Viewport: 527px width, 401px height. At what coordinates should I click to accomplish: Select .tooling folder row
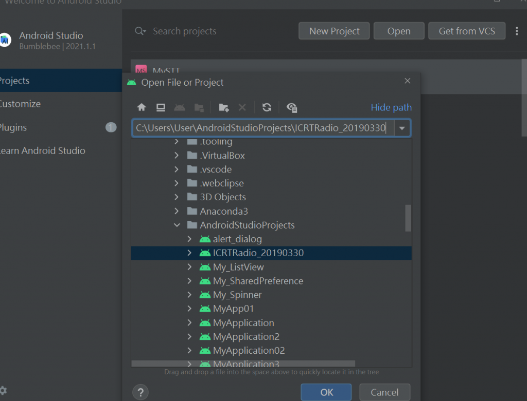[271, 142]
